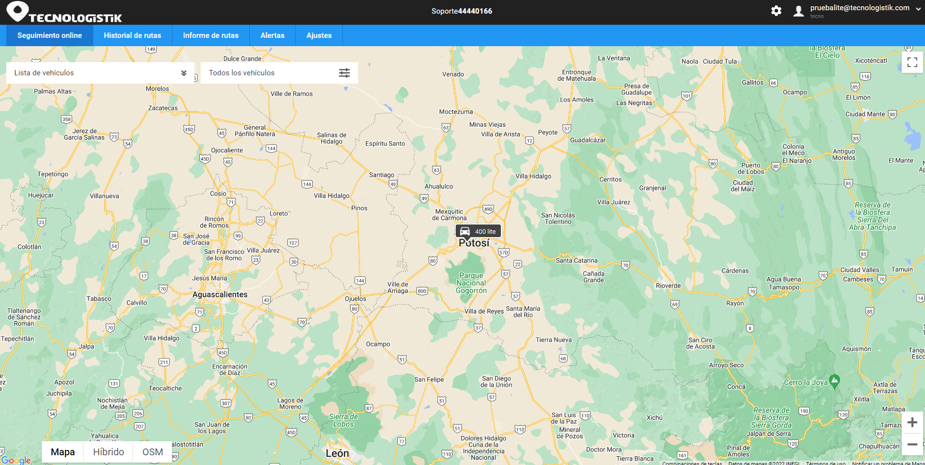Click the Zacatecas city label
This screenshot has height=465, width=925.
pyautogui.click(x=163, y=108)
